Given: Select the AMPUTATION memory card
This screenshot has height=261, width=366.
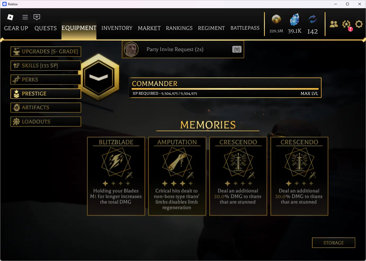Looking at the screenshot, I should tap(177, 176).
